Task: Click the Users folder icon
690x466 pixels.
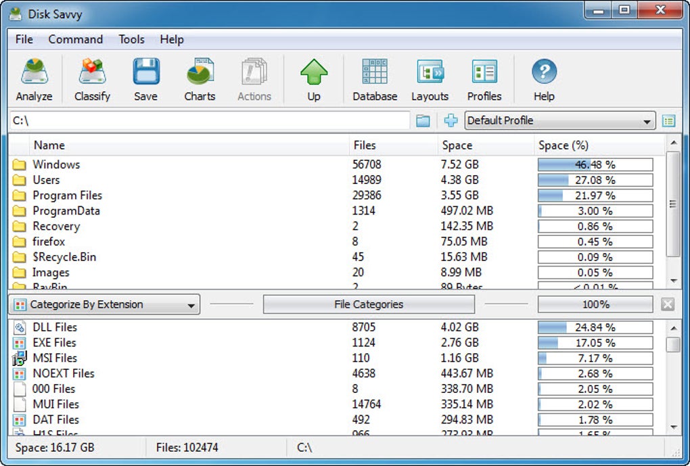Action: [19, 181]
